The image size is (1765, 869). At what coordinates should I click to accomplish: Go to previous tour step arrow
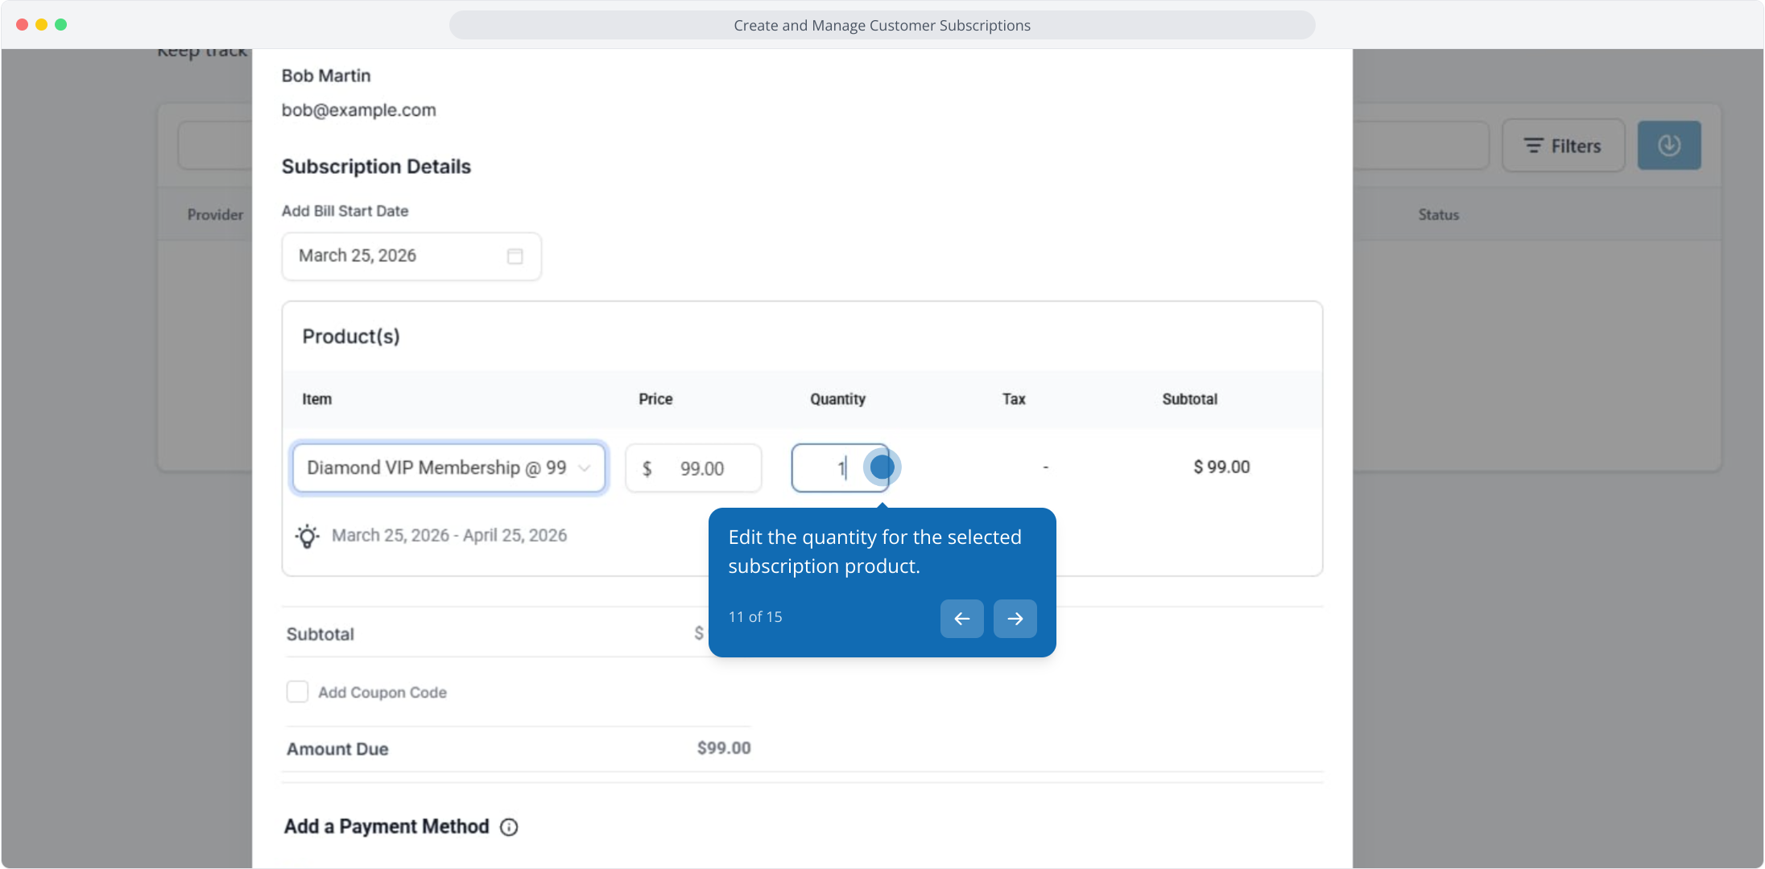[x=961, y=619]
